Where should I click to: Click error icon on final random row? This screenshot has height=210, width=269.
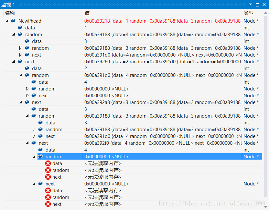tap(48, 197)
